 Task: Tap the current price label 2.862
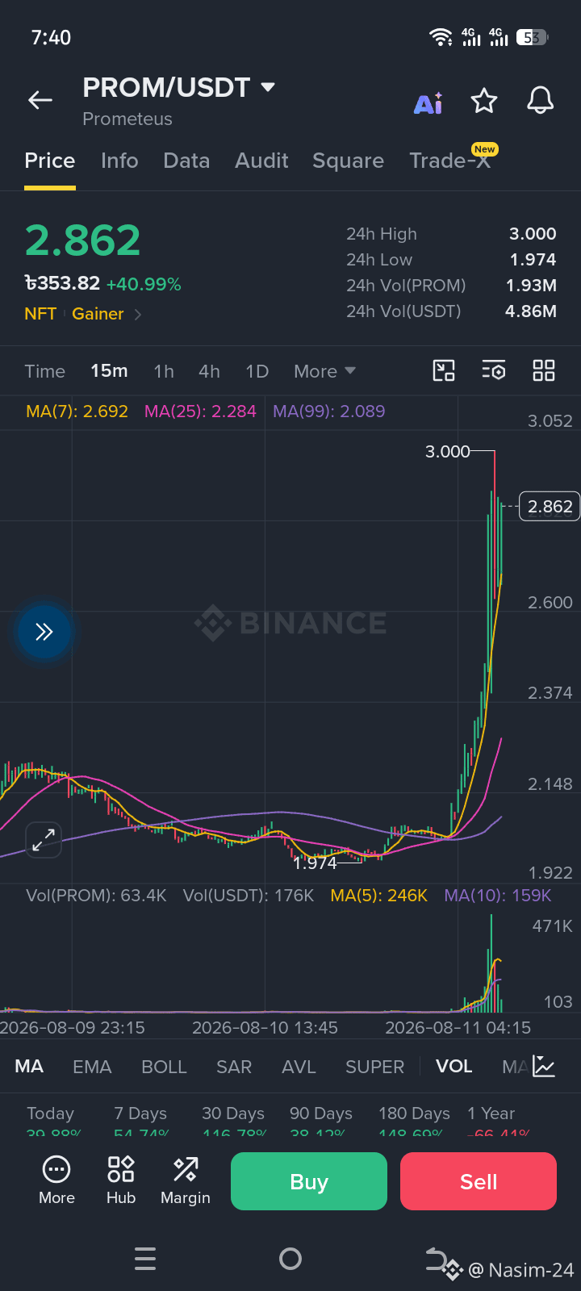550,507
